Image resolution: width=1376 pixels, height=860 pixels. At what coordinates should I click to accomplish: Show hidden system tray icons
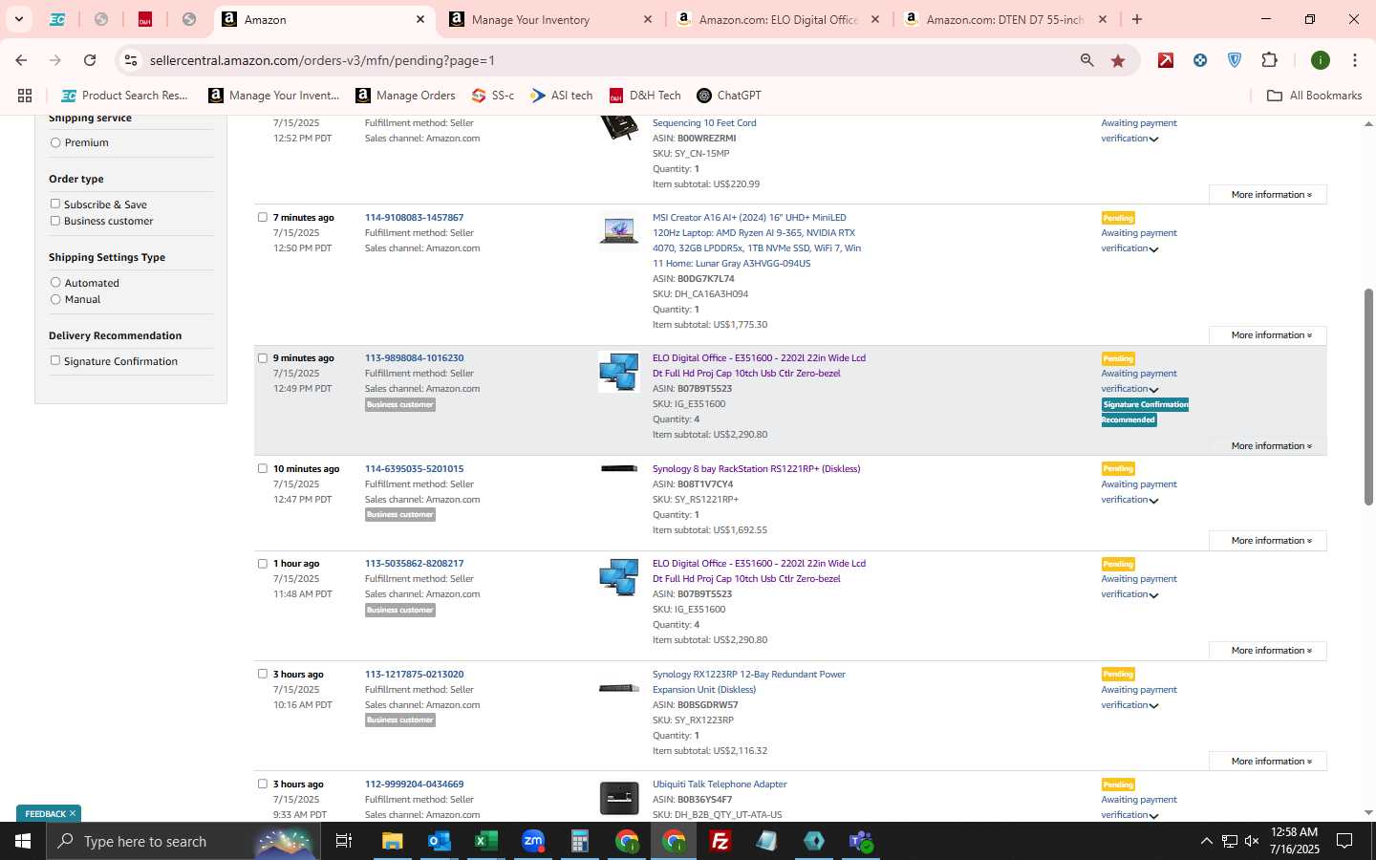(1206, 841)
